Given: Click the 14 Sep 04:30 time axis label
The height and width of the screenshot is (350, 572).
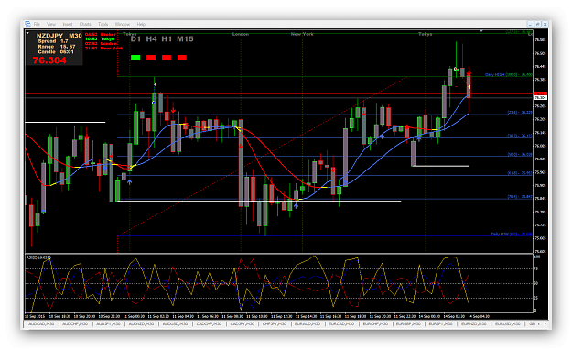Looking at the screenshot, I should pos(479,316).
